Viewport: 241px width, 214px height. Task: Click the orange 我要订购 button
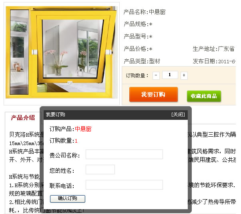153,94
